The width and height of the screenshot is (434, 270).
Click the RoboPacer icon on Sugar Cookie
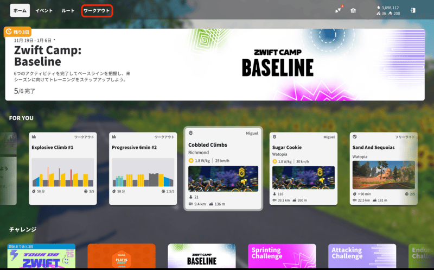coord(275,137)
